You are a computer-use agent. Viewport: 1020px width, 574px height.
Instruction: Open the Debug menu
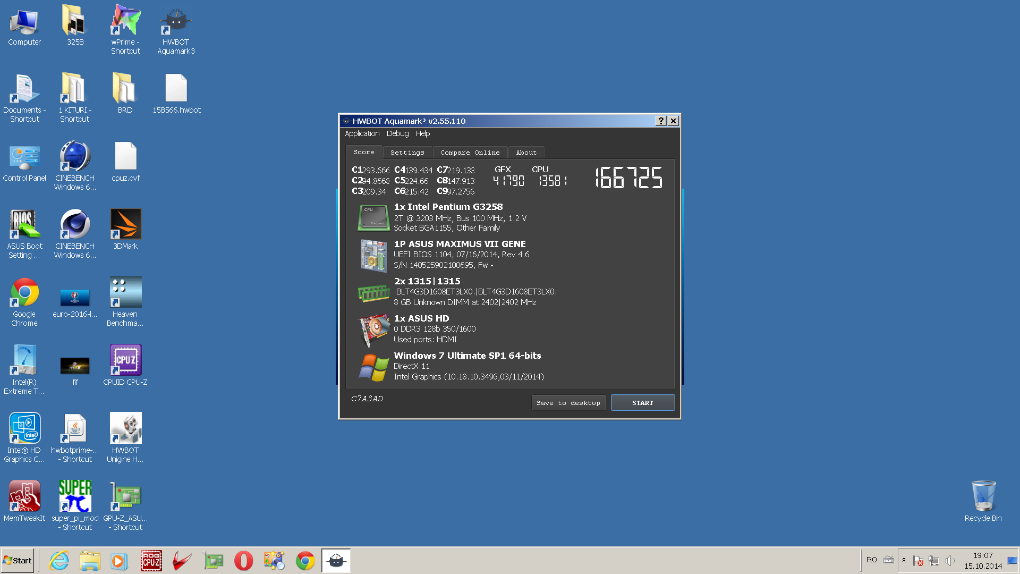[397, 133]
